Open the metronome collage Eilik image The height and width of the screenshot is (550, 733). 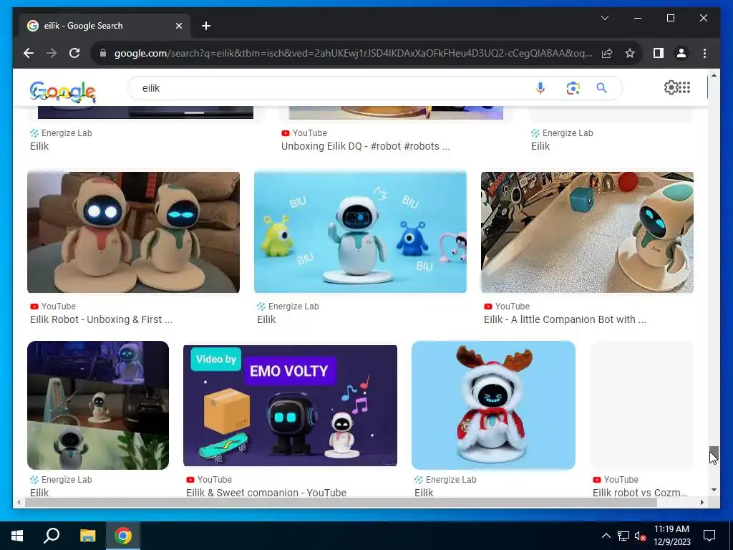[x=97, y=405]
